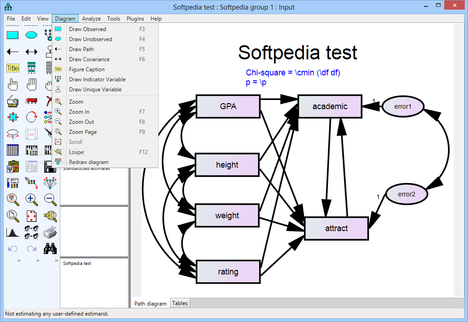Select the draw observed rectangle toolbar icon
Screen dimensions: 468x322
[12, 35]
